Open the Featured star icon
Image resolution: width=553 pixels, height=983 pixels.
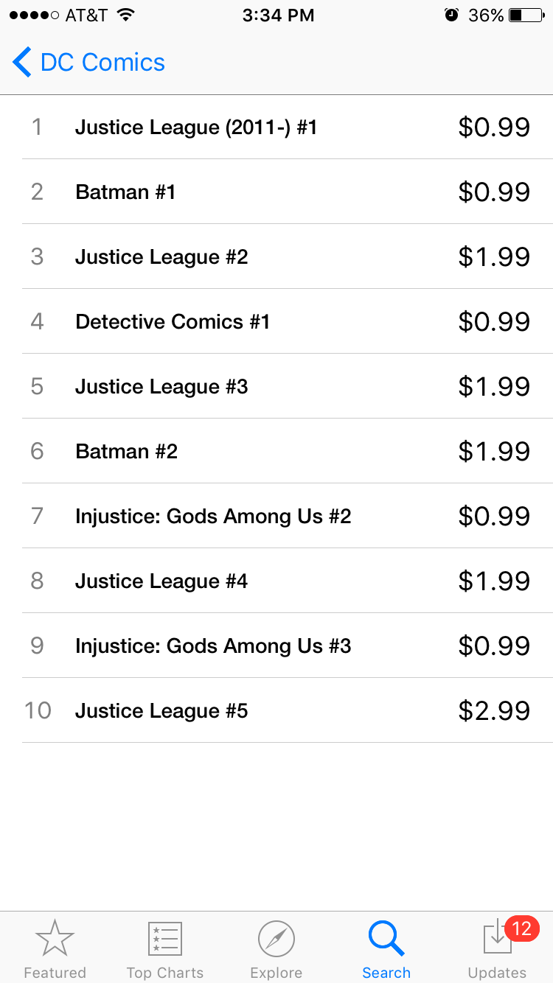[x=55, y=939]
